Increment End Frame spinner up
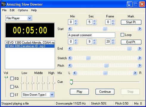146x107 pixels. (113, 40)
